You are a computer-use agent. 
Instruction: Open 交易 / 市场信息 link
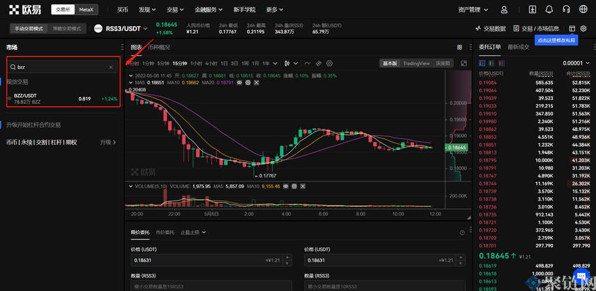pos(536,29)
